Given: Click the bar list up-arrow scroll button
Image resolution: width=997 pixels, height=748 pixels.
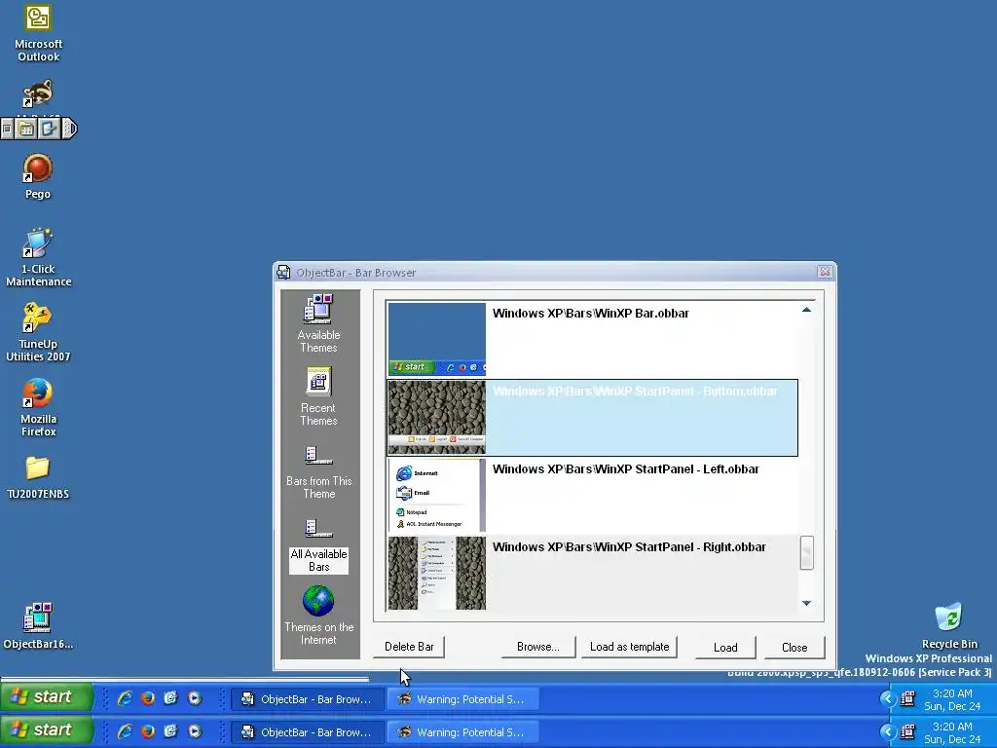Looking at the screenshot, I should tap(806, 310).
